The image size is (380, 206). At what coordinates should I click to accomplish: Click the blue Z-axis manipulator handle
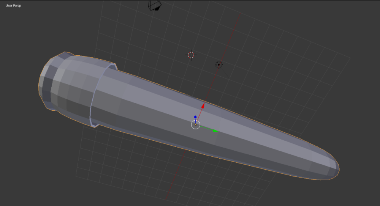195,117
